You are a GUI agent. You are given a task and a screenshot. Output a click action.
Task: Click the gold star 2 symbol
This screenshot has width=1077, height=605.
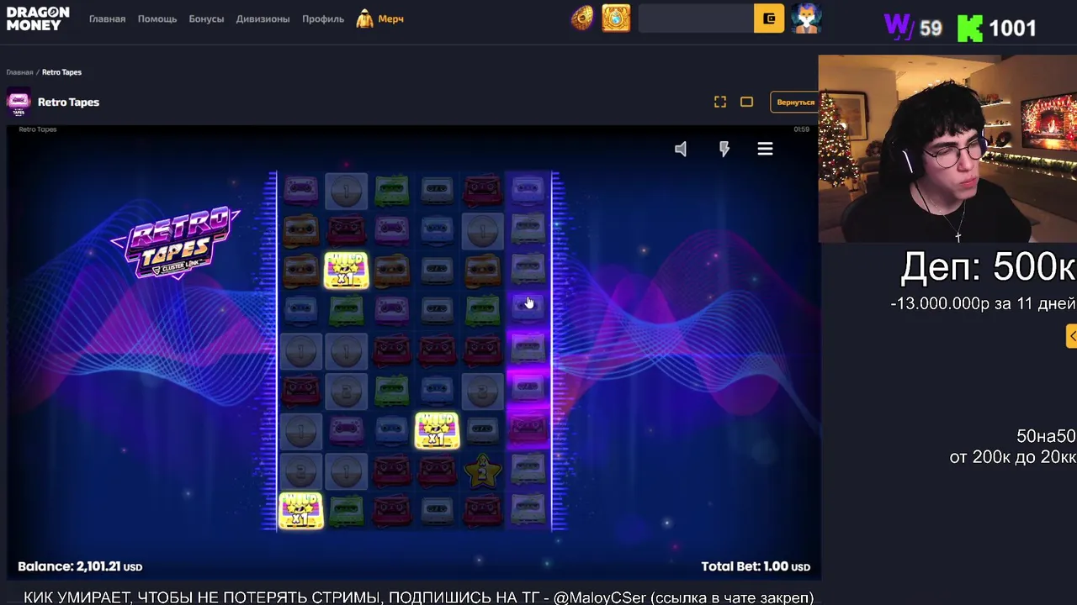click(x=482, y=471)
